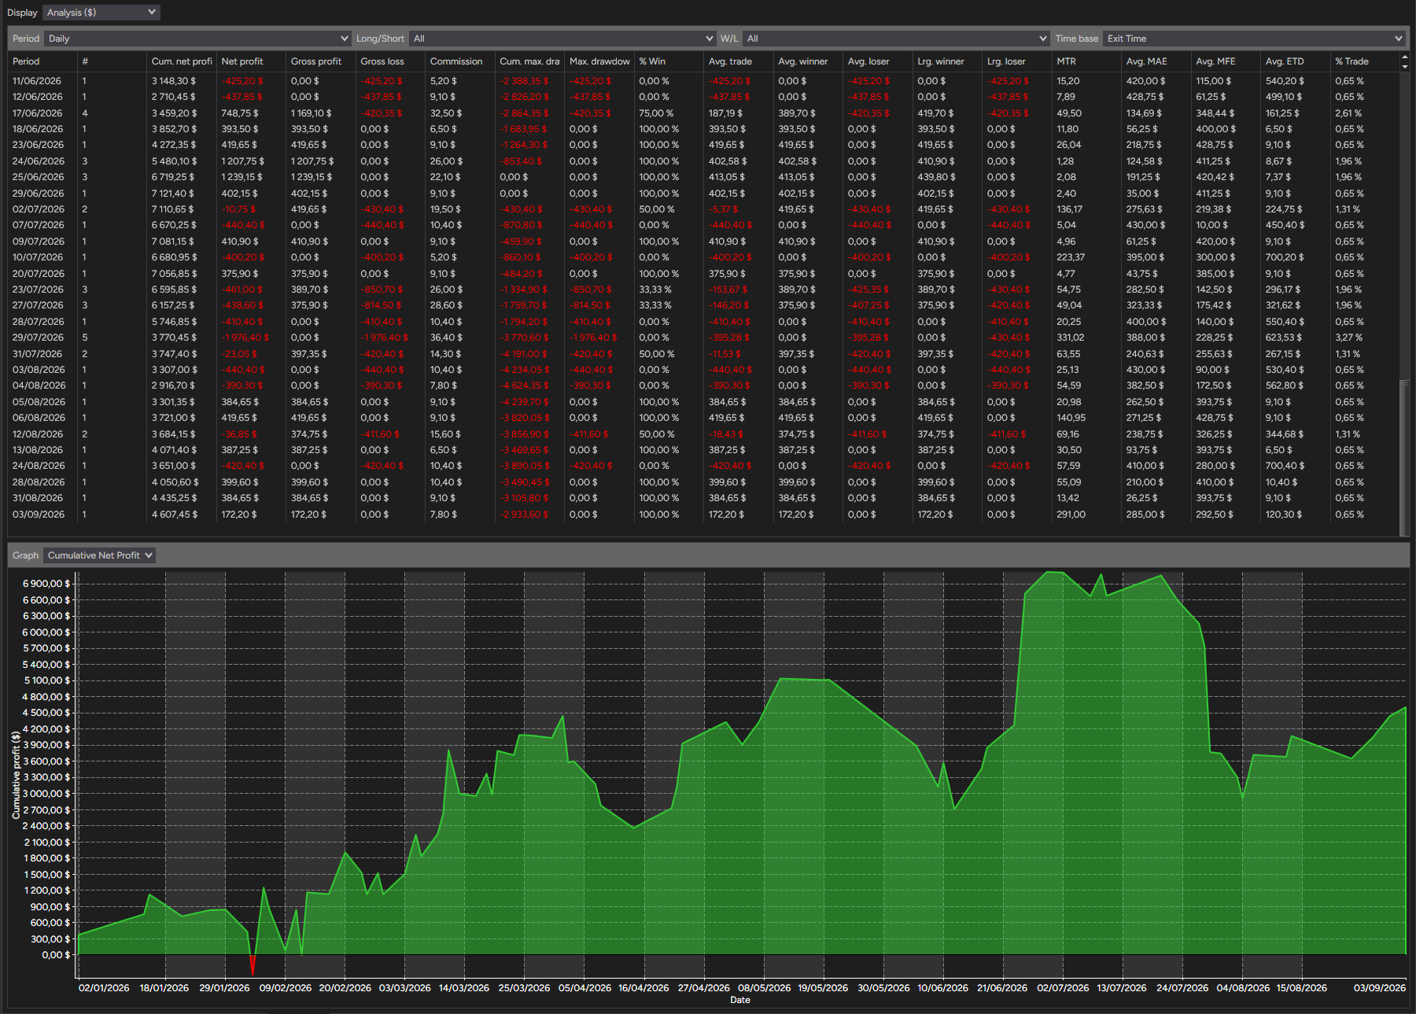Select the 06/08/2026 period row
The height and width of the screenshot is (1014, 1416).
point(704,418)
